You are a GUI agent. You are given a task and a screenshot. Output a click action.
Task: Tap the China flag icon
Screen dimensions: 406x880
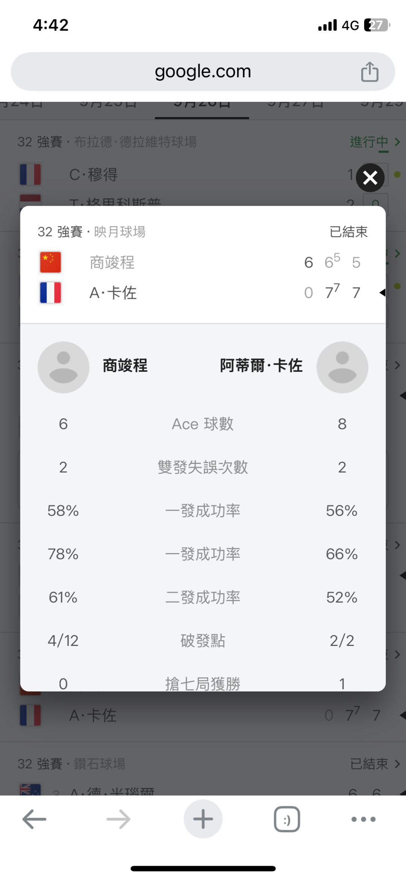[50, 262]
